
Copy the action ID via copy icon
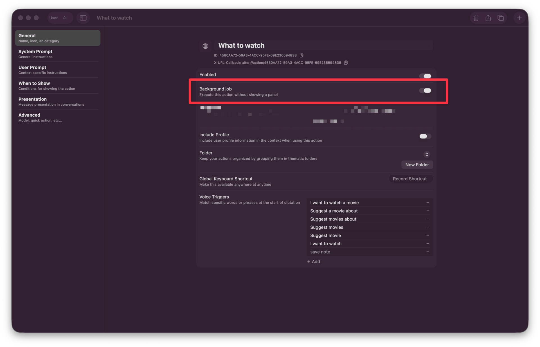click(x=301, y=55)
